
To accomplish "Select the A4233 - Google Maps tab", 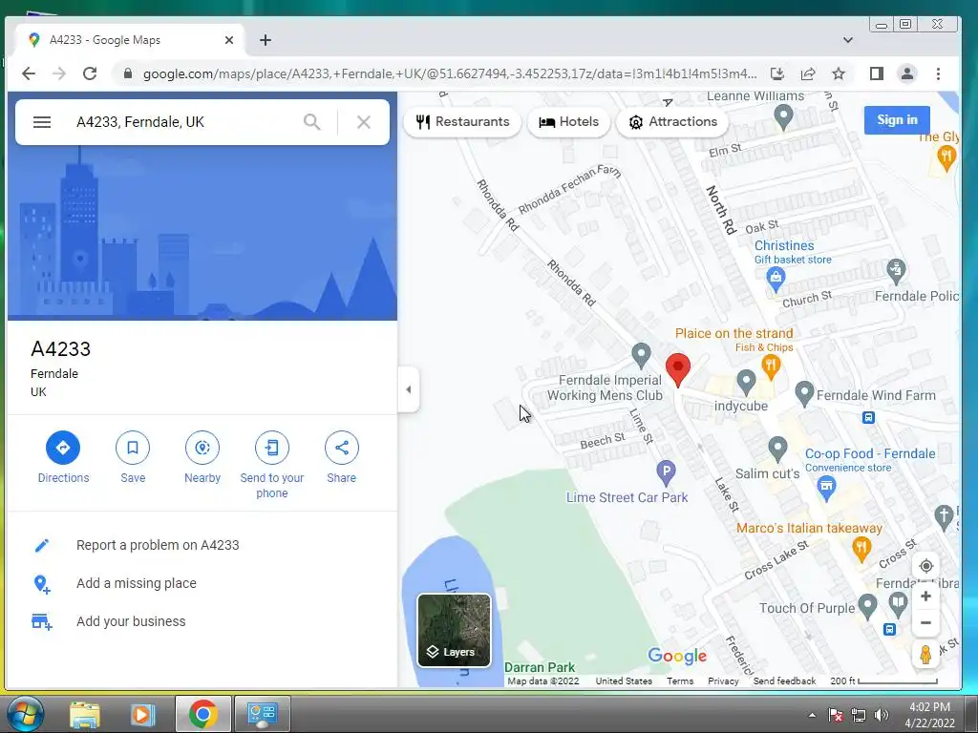I will point(130,40).
